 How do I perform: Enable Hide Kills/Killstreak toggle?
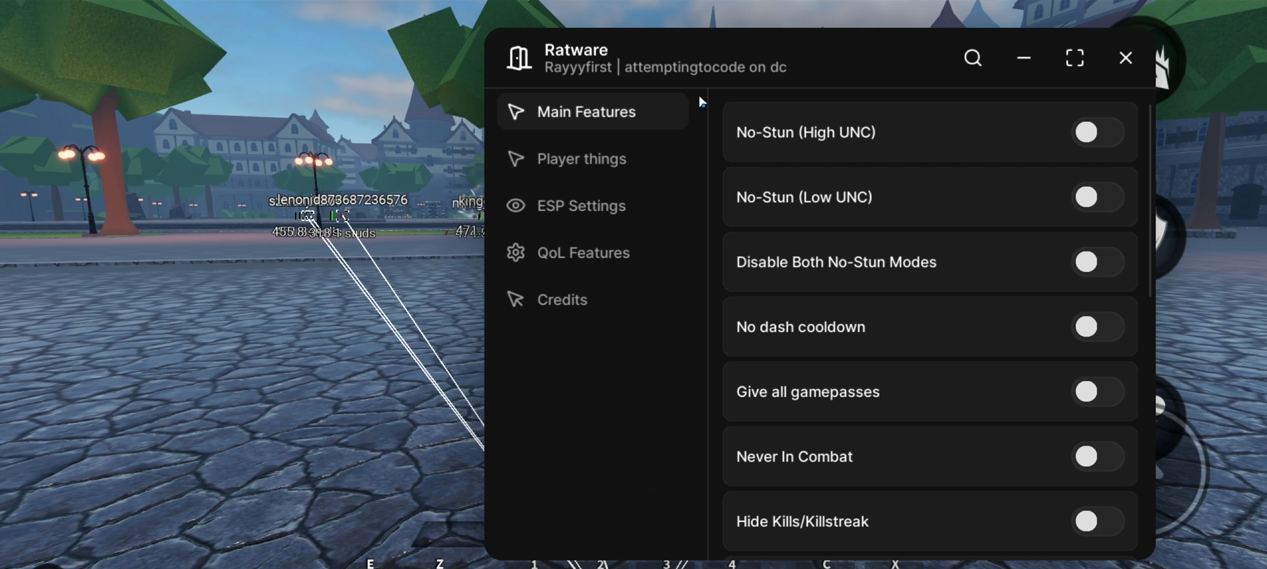pos(1096,521)
